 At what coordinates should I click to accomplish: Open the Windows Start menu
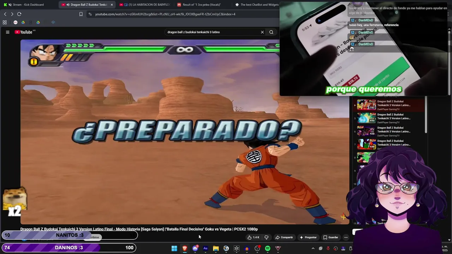(x=174, y=248)
